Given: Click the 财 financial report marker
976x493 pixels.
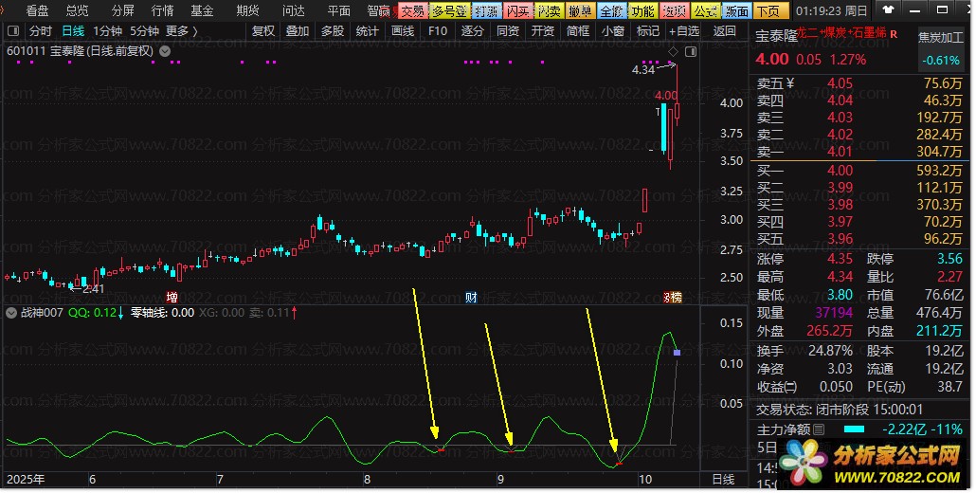Looking at the screenshot, I should (x=471, y=298).
